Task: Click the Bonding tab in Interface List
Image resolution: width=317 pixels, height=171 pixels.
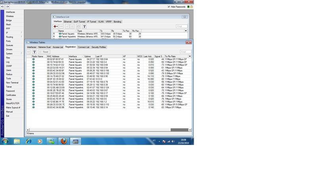Action: click(x=117, y=22)
